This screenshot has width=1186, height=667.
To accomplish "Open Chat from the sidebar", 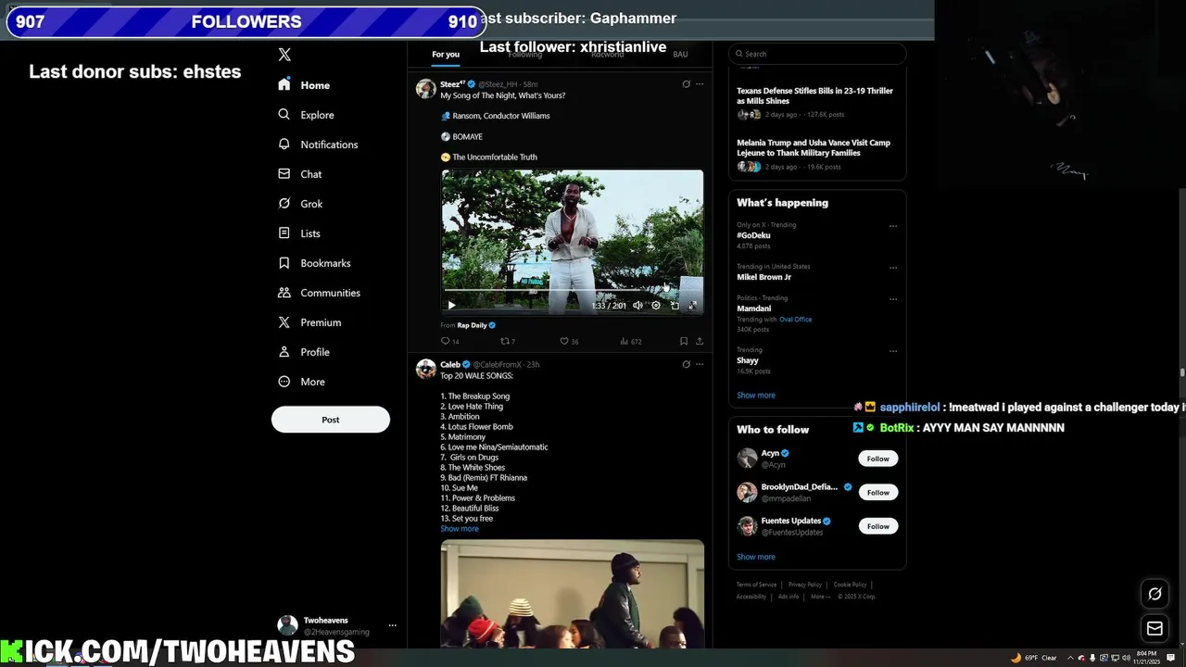I will click(x=299, y=174).
